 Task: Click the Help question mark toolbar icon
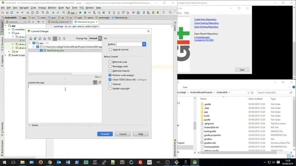(x=163, y=12)
